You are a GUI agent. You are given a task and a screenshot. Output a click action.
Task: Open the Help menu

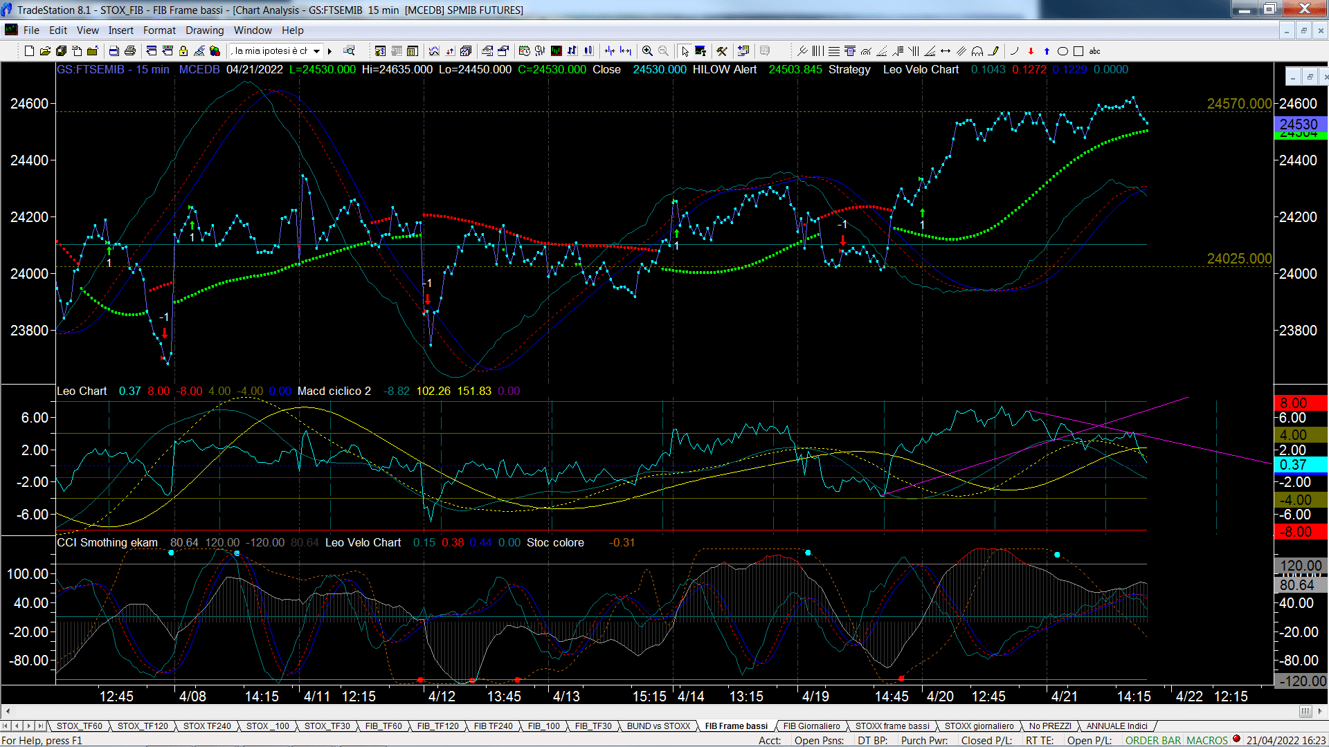[293, 30]
